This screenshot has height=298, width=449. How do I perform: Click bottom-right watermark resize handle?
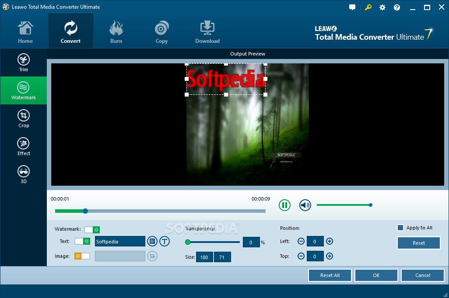(x=266, y=95)
